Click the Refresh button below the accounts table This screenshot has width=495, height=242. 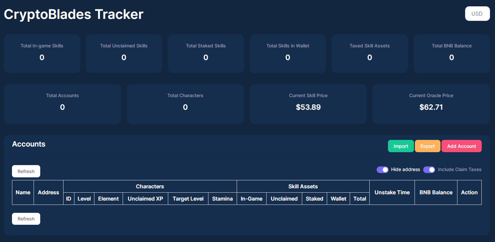(x=26, y=219)
